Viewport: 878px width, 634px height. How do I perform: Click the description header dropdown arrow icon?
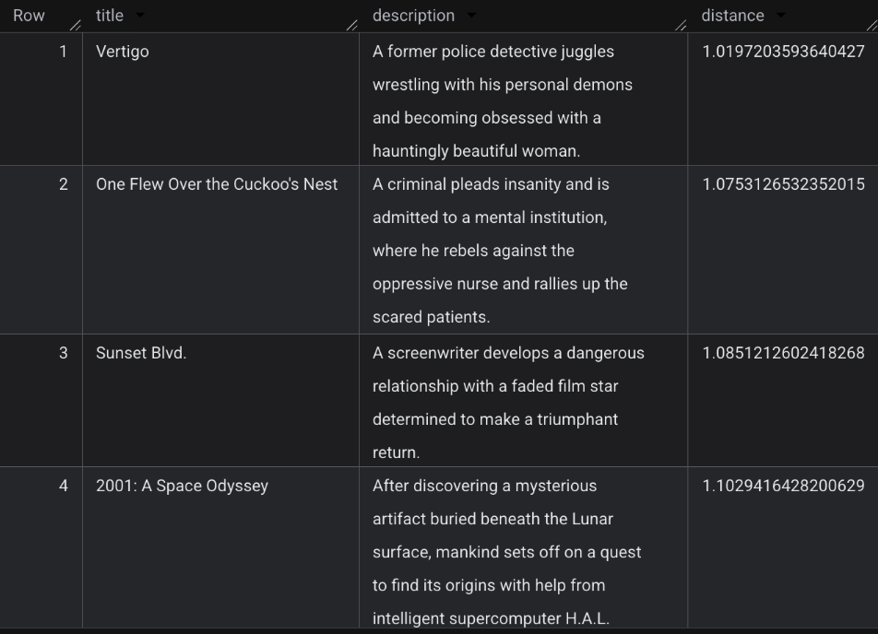coord(471,16)
